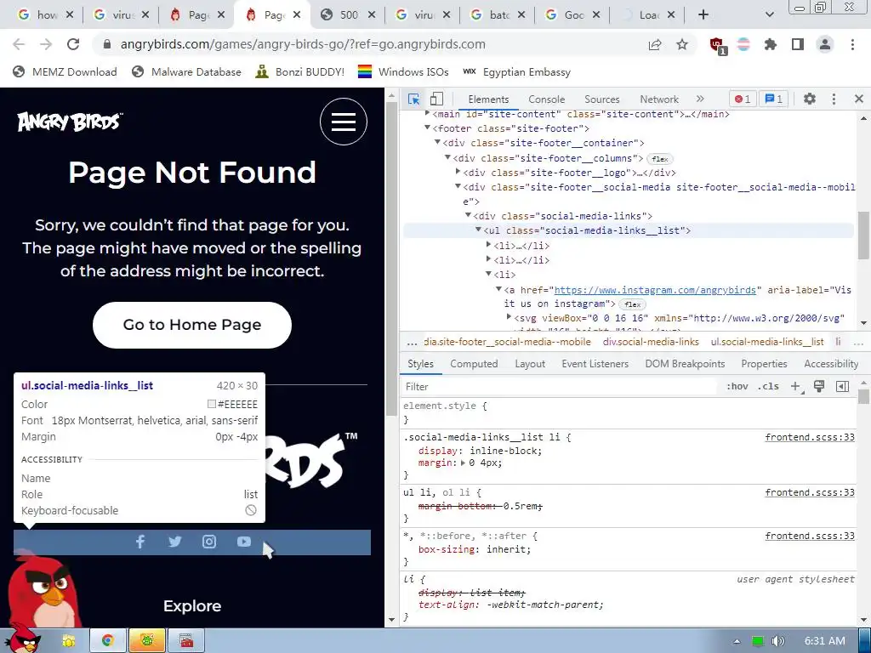Click the Angry Birds logo in header
Viewport: 871px width, 653px height.
[70, 122]
